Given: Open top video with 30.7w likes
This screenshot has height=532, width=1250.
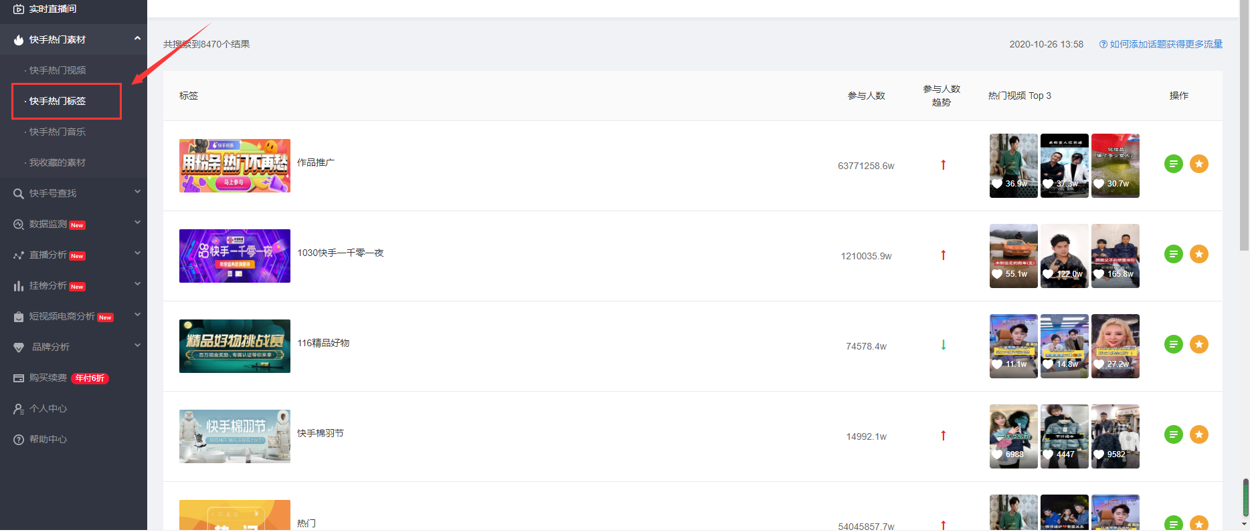Looking at the screenshot, I should click(1115, 166).
